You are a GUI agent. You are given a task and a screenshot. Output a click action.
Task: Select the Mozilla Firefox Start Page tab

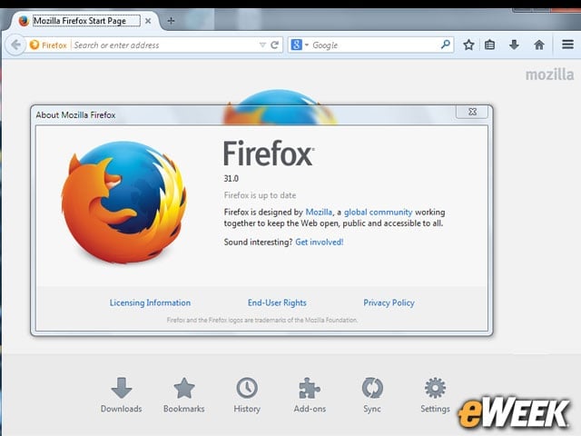86,21
